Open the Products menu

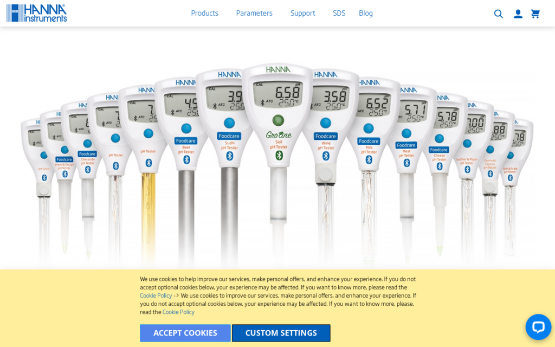click(x=204, y=13)
